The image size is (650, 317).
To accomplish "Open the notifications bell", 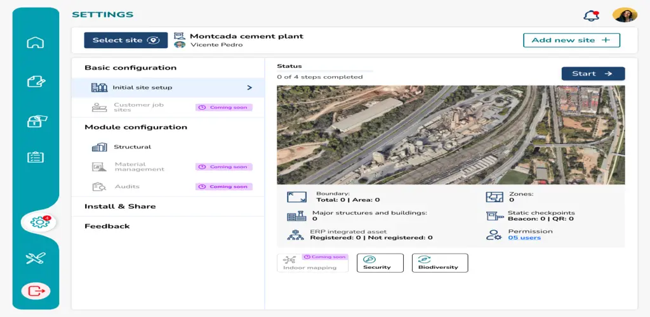I will pos(591,16).
